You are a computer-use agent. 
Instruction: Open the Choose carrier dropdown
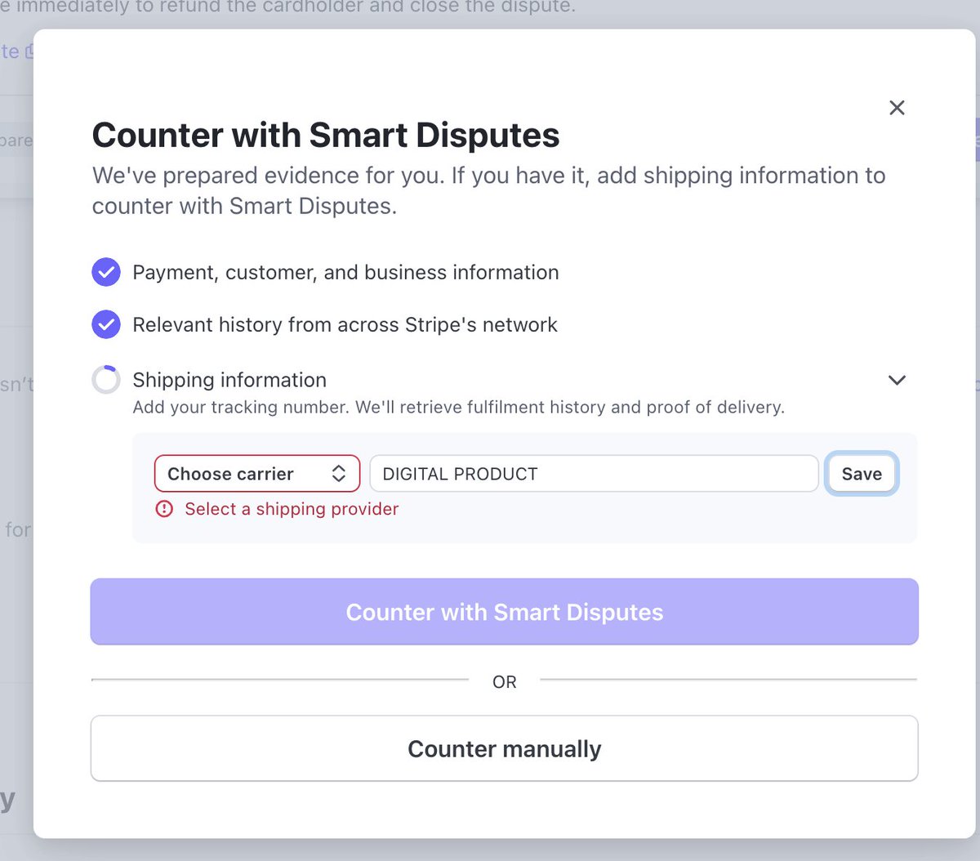coord(257,474)
